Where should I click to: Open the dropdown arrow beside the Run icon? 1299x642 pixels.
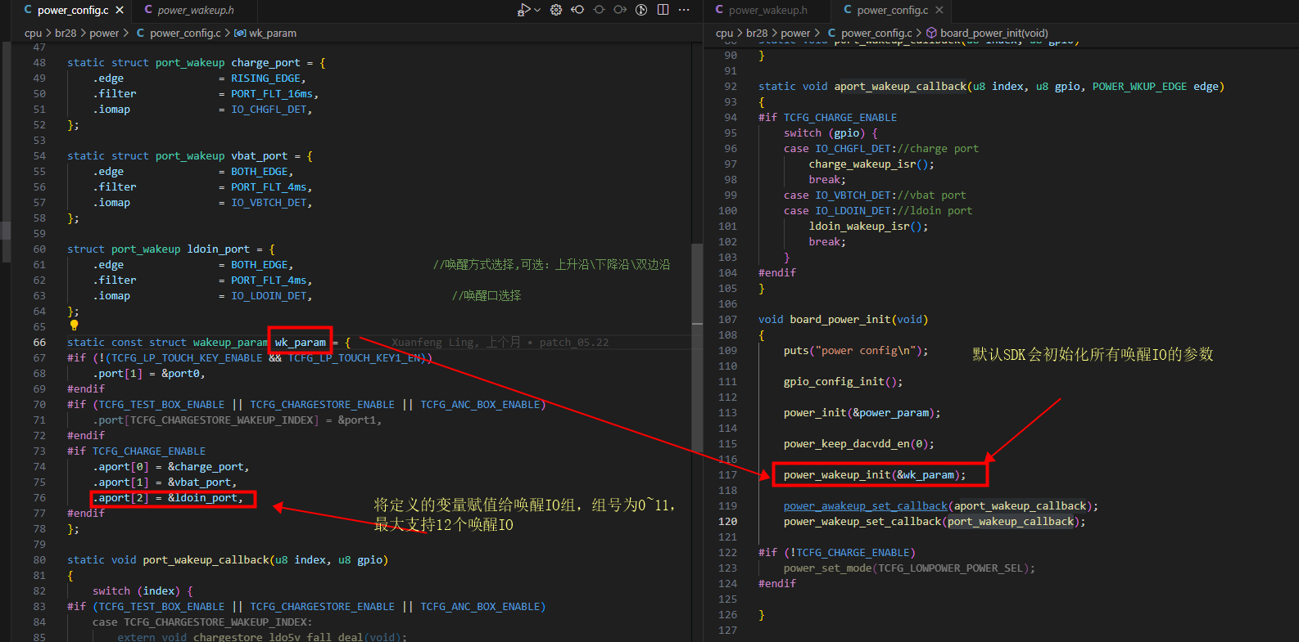pos(537,10)
